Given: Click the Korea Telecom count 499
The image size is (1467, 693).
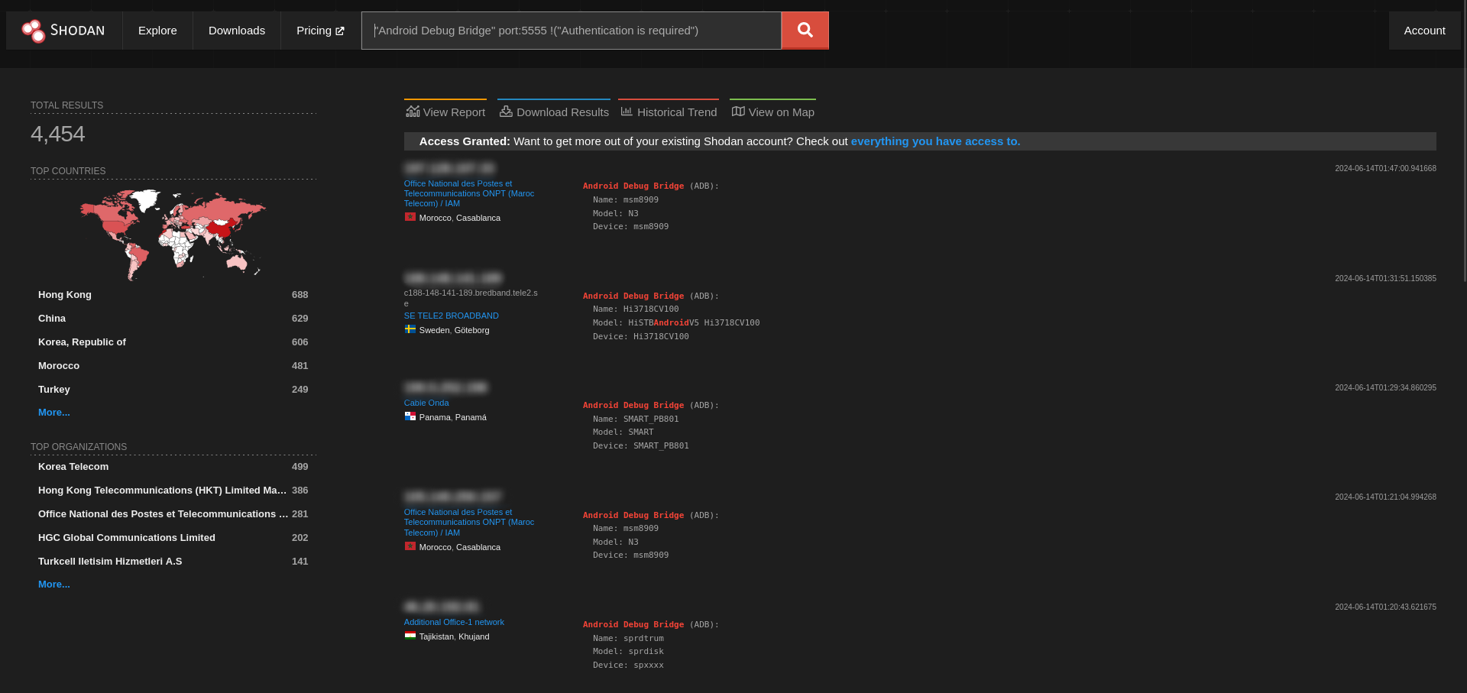Looking at the screenshot, I should pos(300,467).
